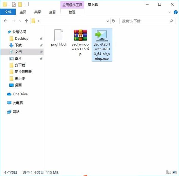Image resolution: width=179 pixels, height=176 pixels.
Task: Select the pnghhbd. blank file icon
Action: [59, 35]
